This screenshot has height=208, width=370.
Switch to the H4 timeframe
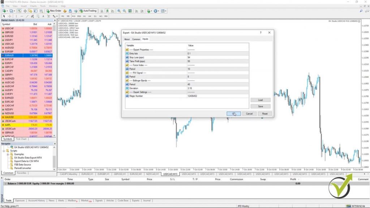(x=90, y=16)
